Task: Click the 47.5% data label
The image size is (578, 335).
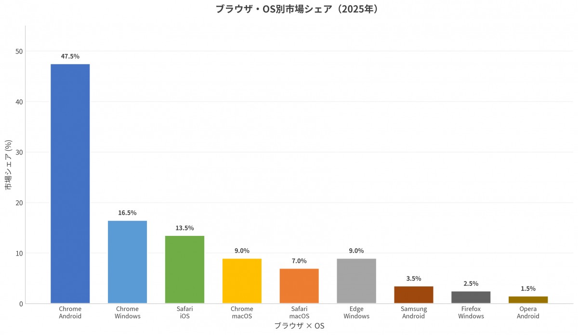Action: click(x=70, y=56)
